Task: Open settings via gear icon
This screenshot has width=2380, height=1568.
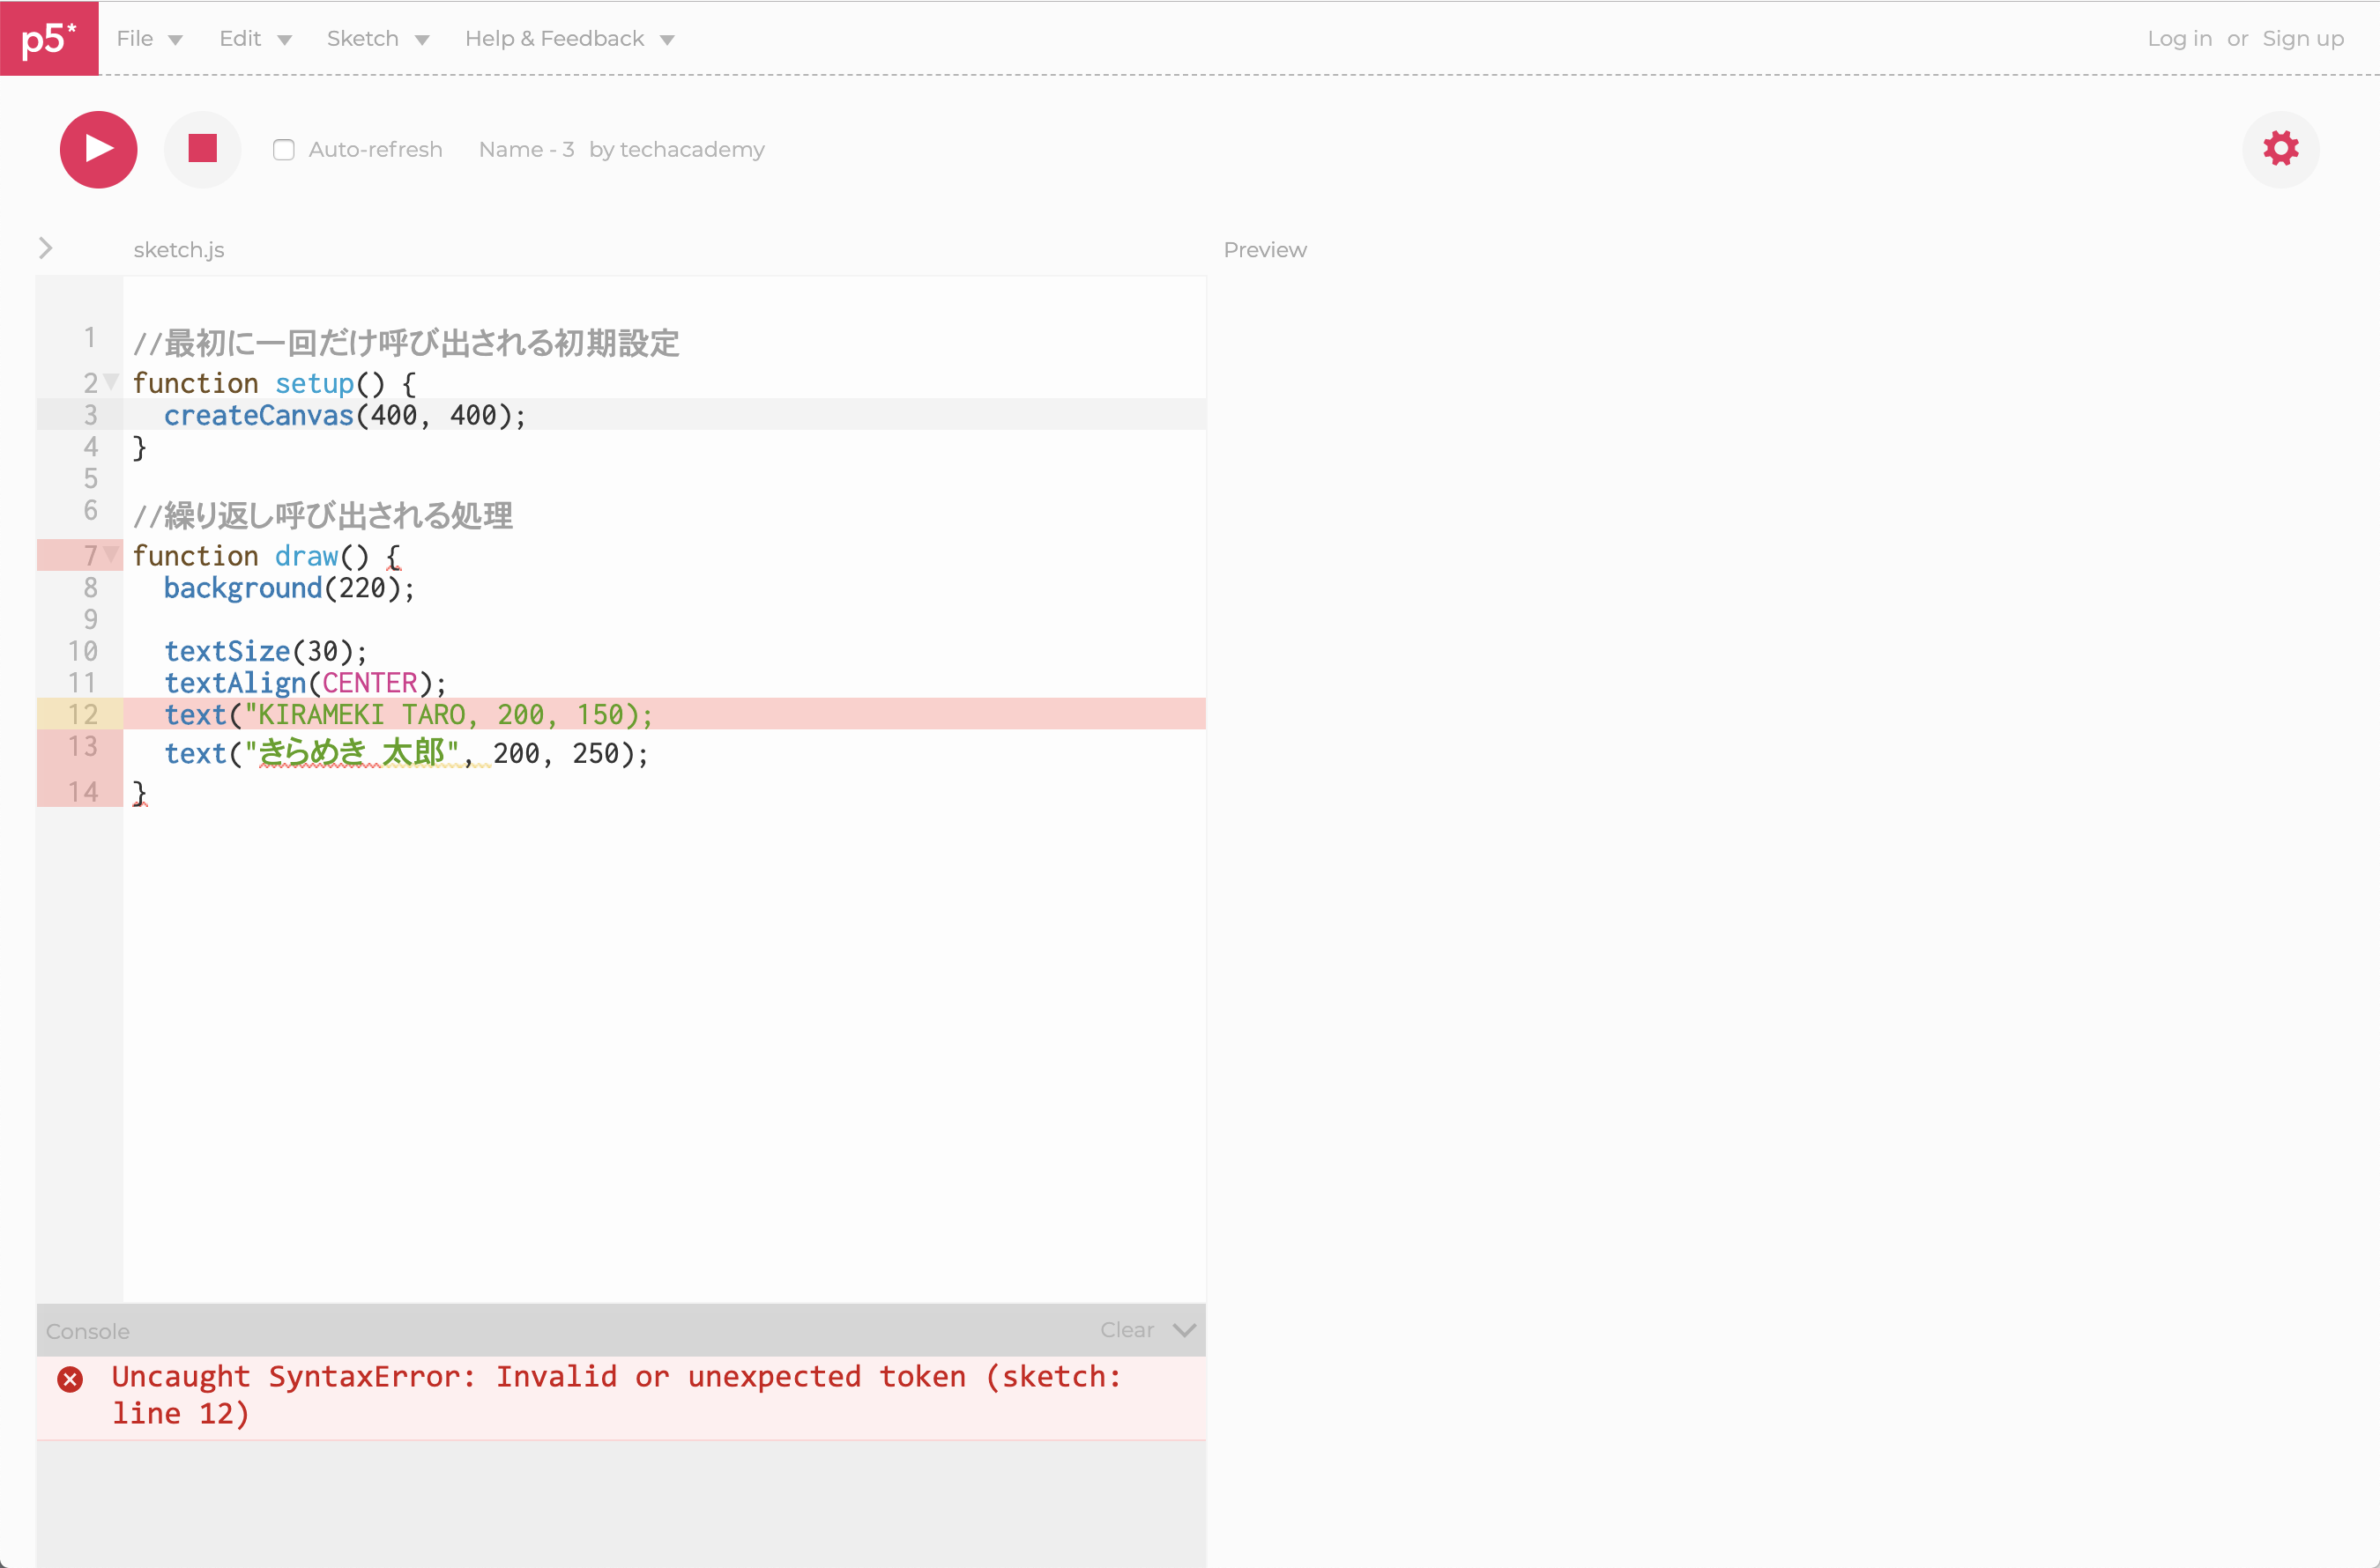Action: pos(2280,149)
